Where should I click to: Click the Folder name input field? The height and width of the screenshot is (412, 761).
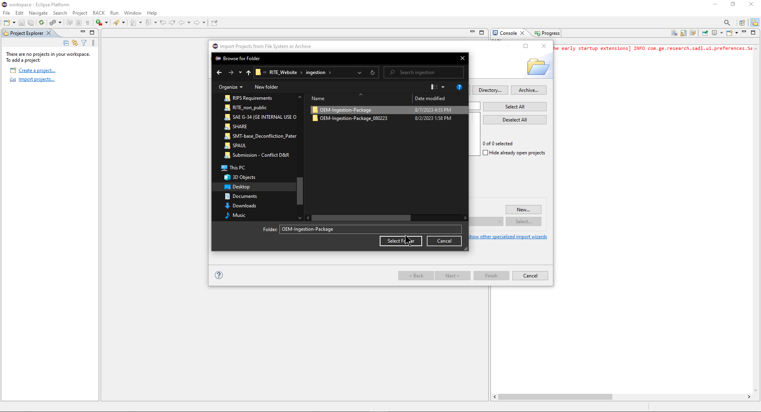tap(370, 229)
